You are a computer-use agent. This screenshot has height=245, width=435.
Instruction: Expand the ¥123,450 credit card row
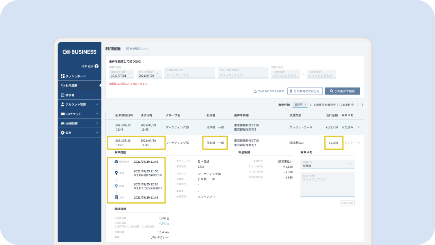(x=358, y=127)
